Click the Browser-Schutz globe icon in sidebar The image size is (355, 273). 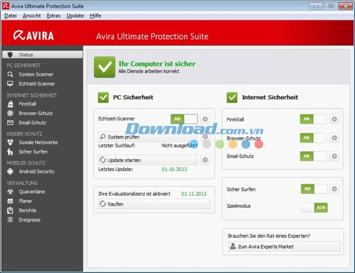[10, 113]
